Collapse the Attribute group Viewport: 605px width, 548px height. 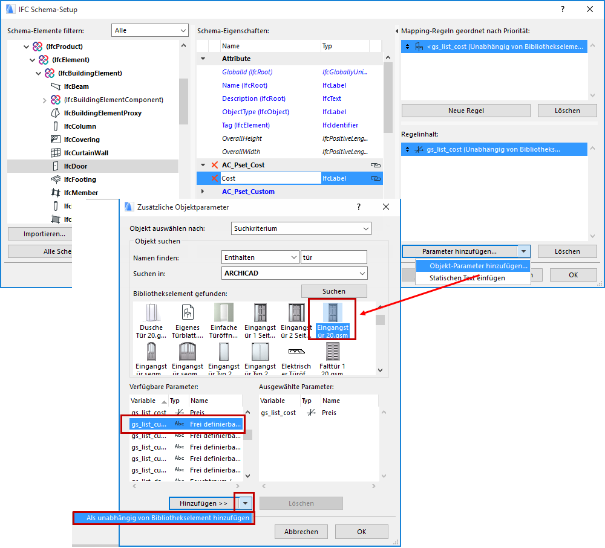pyautogui.click(x=203, y=59)
